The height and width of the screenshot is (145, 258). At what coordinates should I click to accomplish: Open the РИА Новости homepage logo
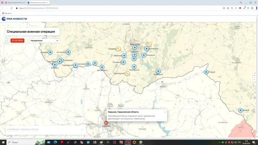[x=15, y=19]
